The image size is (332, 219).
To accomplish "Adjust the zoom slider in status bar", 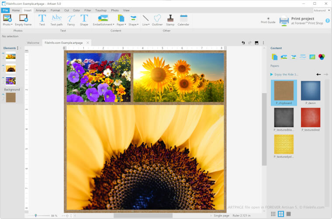I will click(36, 216).
